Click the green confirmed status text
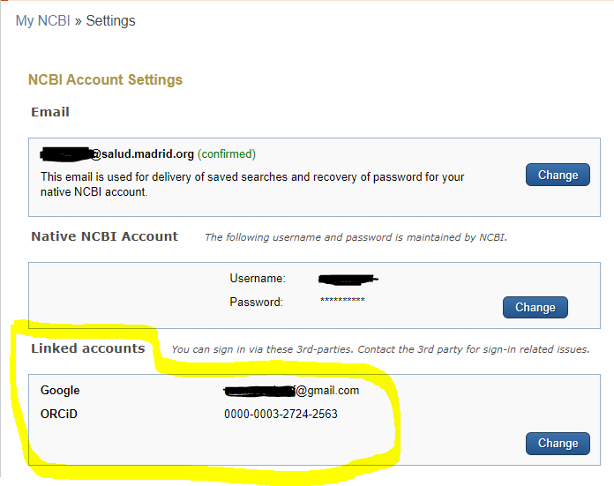This screenshot has height=486, width=614. click(227, 154)
